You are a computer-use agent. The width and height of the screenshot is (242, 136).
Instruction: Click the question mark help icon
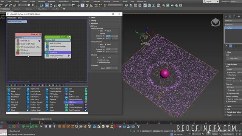pyautogui.click(x=138, y=127)
